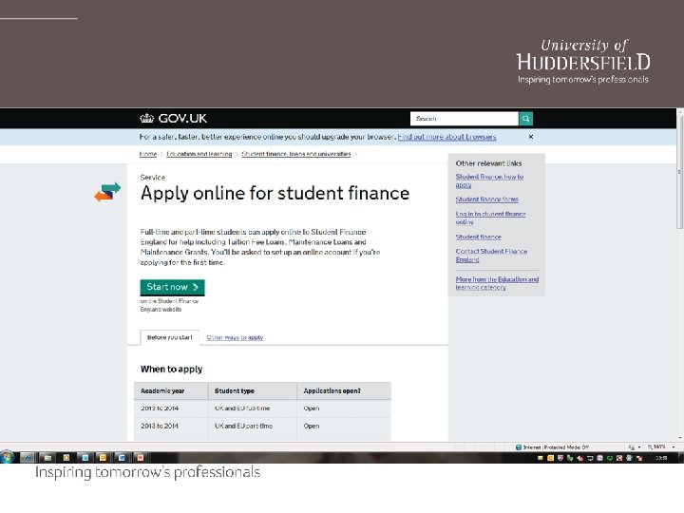Select the 'Before you start' tab
Viewport: 684px width, 513px height.
point(170,337)
